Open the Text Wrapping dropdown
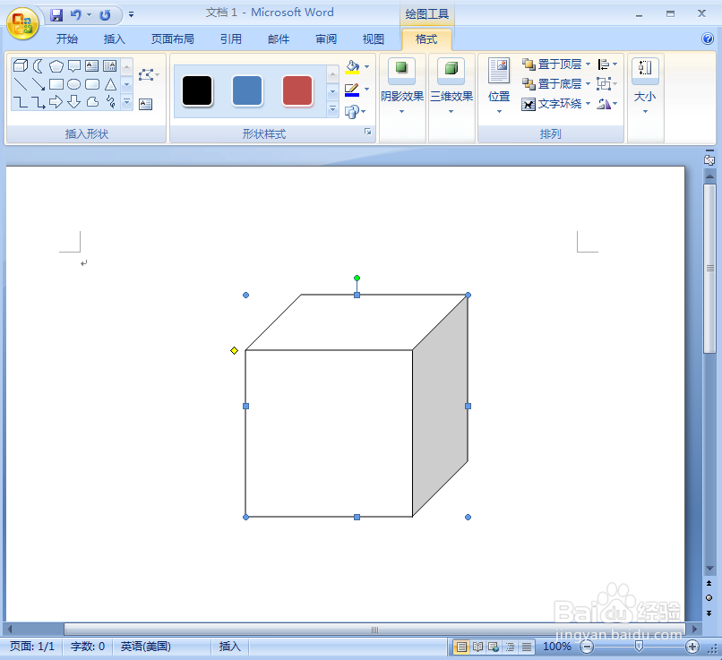 coord(555,104)
